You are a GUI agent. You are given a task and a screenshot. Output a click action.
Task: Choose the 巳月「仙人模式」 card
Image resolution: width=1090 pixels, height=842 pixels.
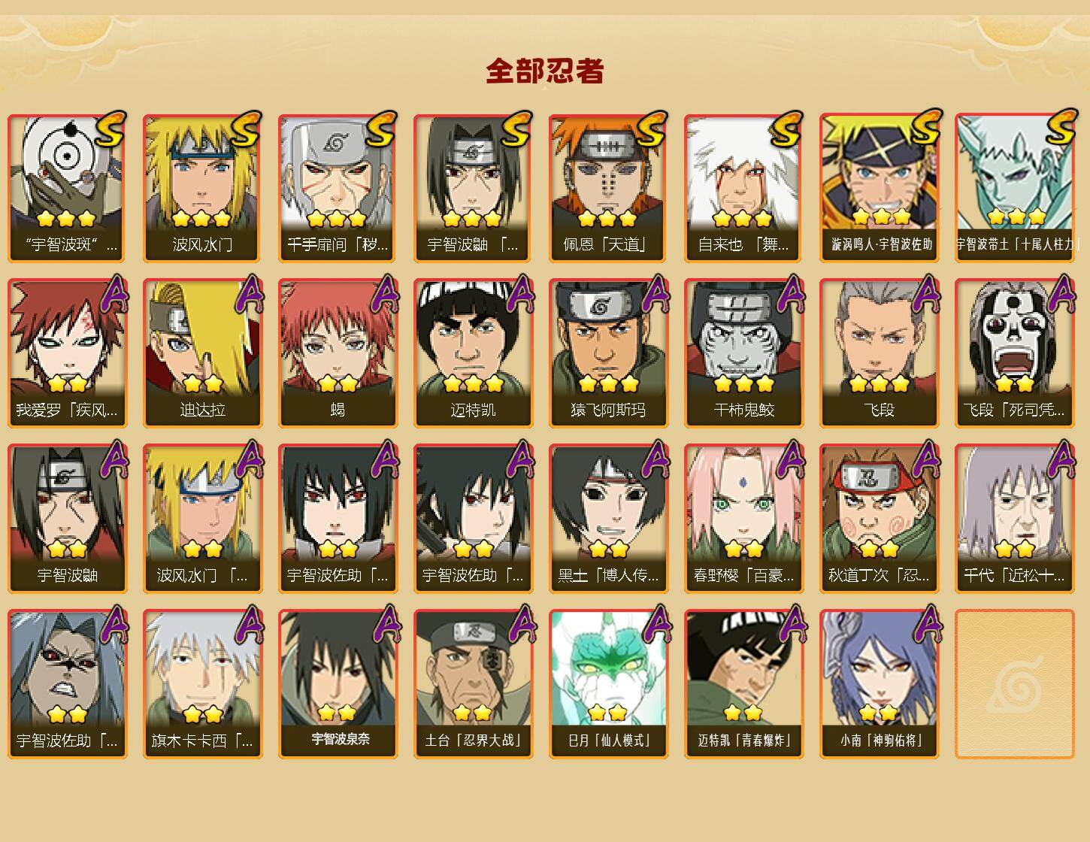click(x=608, y=684)
